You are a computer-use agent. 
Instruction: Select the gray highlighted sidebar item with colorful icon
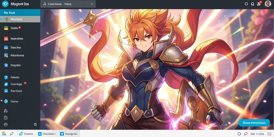tap(20, 19)
